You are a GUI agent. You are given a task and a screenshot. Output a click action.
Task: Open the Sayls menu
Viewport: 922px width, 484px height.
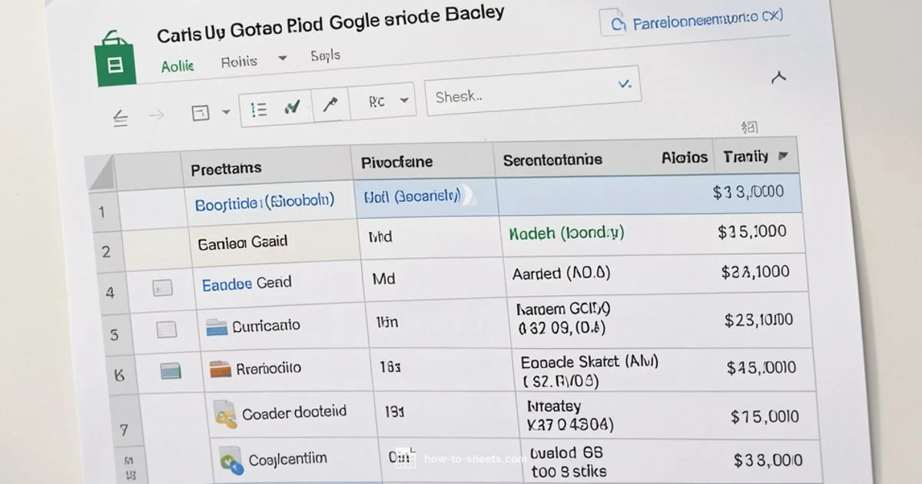click(325, 55)
